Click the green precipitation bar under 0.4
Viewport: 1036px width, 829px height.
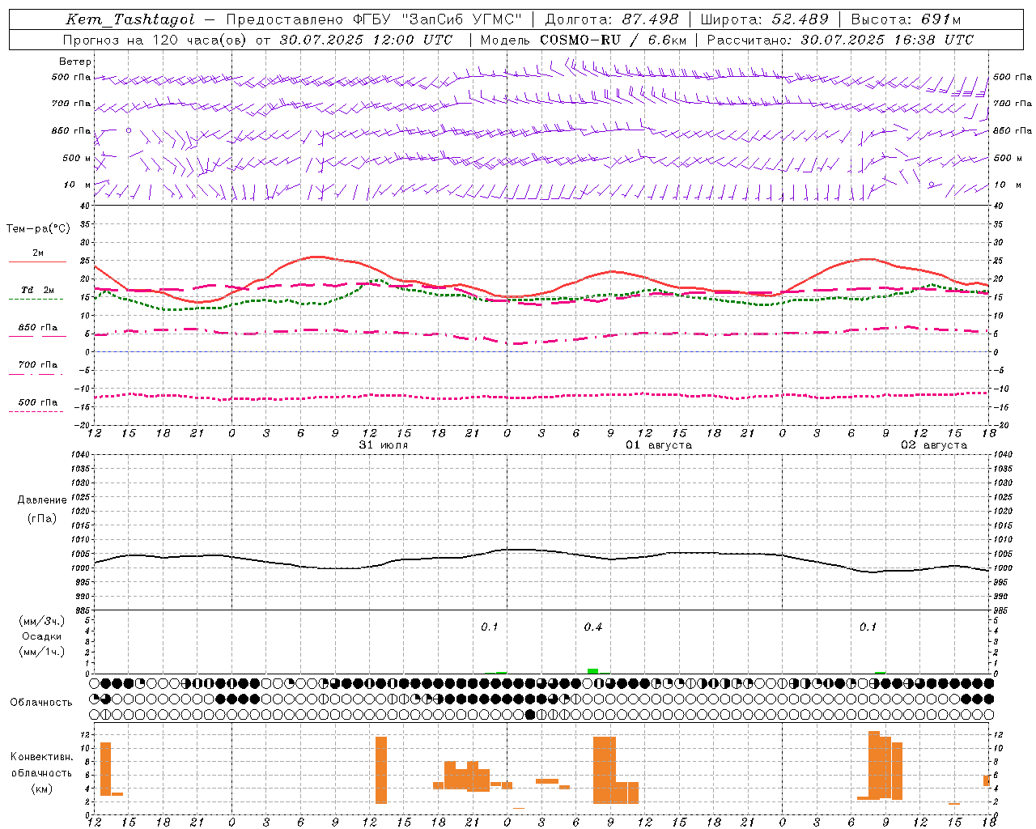pos(592,671)
